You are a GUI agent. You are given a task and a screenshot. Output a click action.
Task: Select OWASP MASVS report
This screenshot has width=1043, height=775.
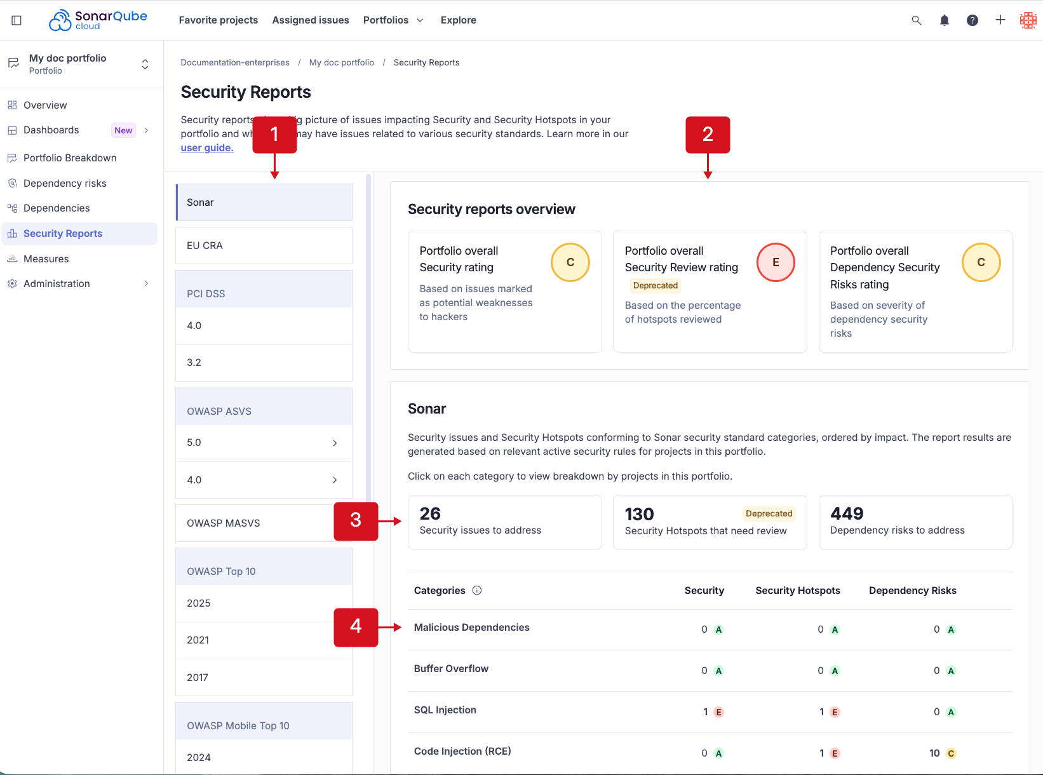click(x=264, y=523)
